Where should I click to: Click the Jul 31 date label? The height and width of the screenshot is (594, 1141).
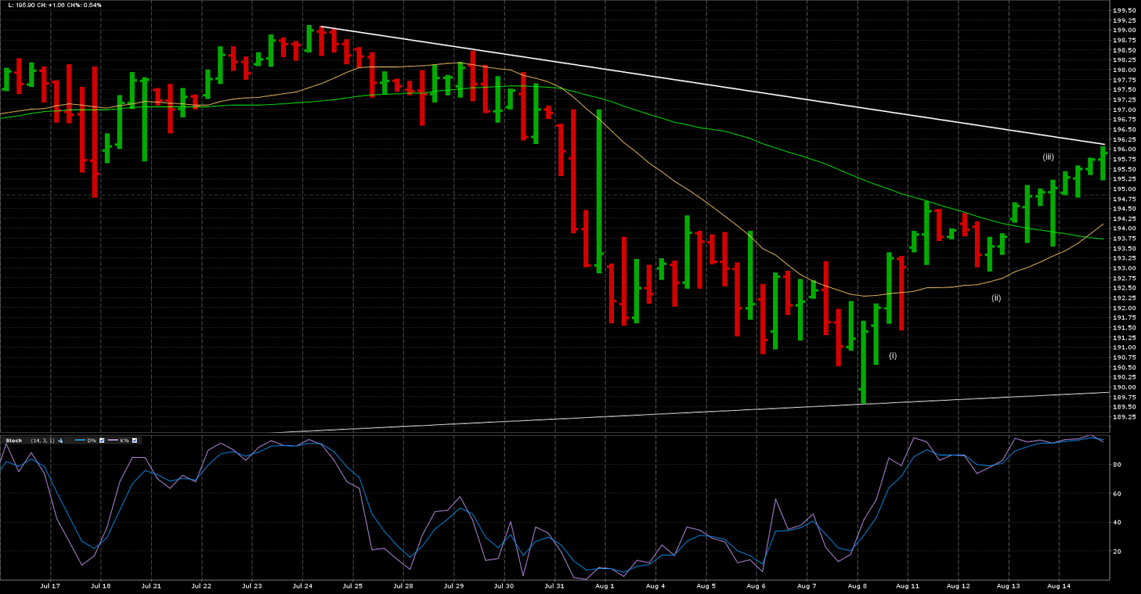[554, 586]
